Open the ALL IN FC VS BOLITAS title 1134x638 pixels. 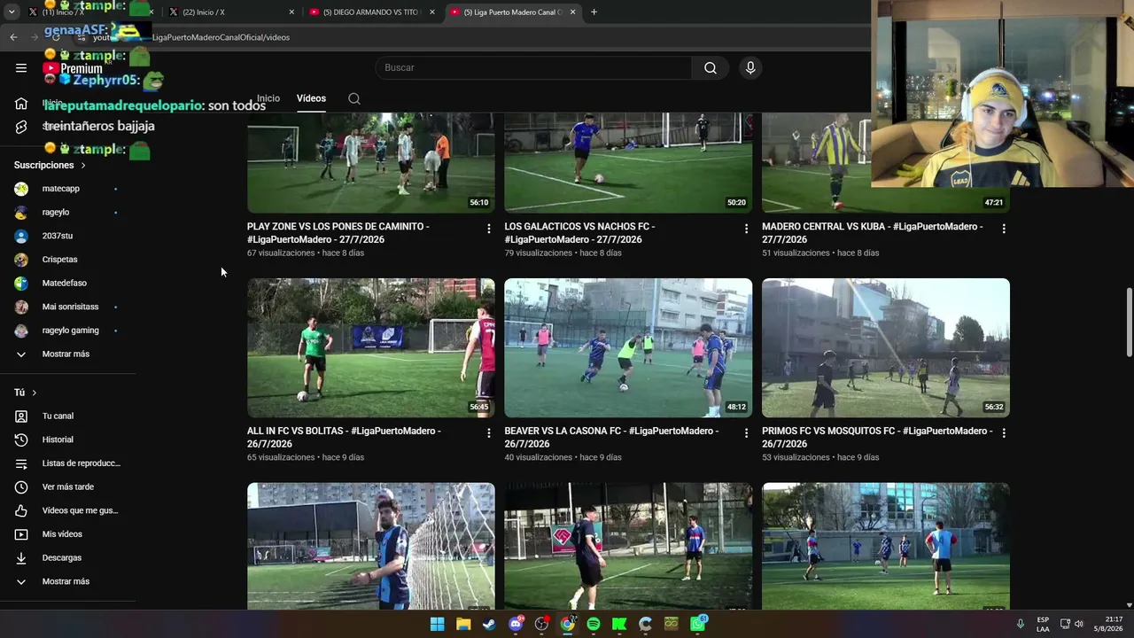coord(344,438)
